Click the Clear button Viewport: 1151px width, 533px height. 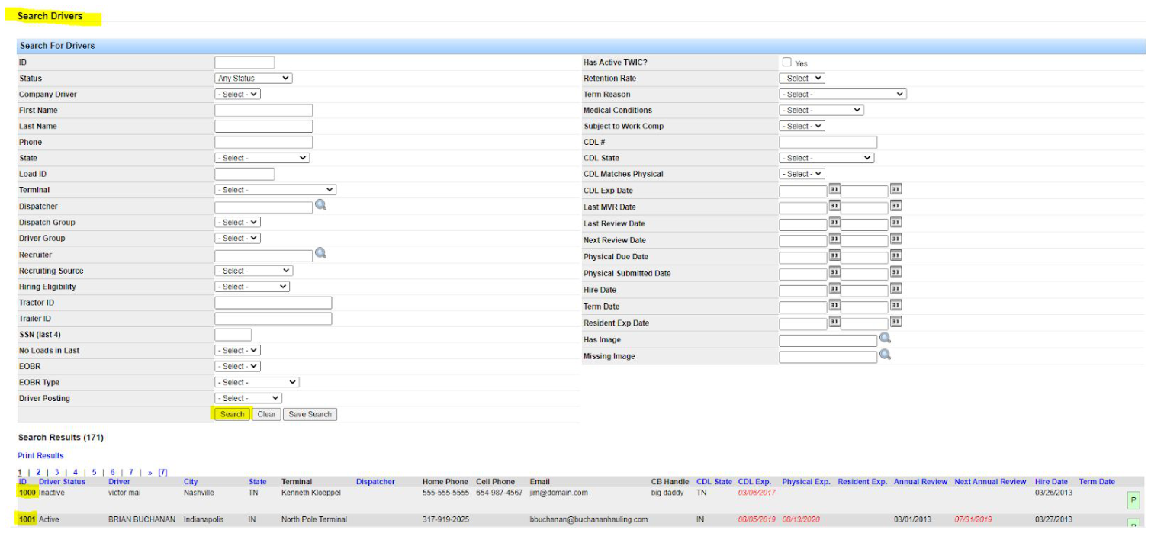point(266,414)
